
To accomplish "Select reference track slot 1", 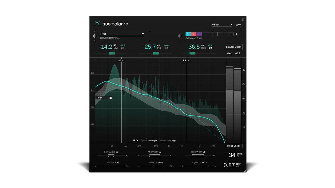I will [x=188, y=34].
